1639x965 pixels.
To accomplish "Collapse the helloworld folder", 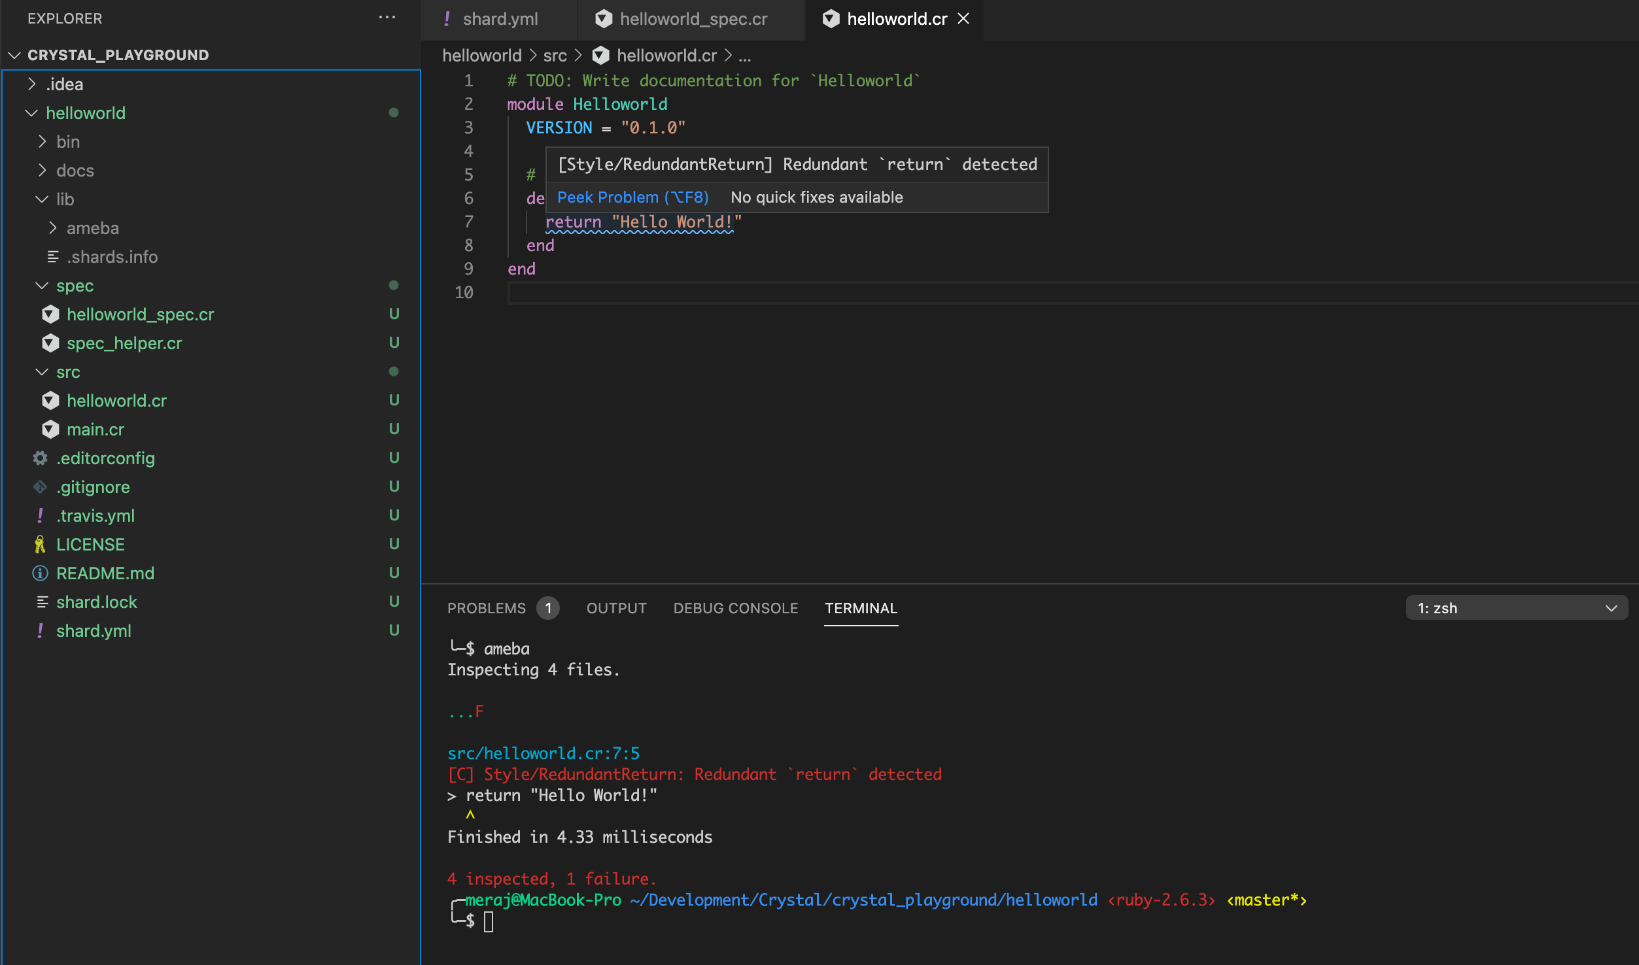I will [x=30, y=112].
